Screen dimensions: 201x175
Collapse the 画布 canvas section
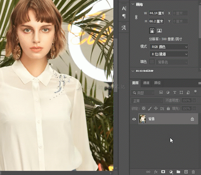pos(133,4)
